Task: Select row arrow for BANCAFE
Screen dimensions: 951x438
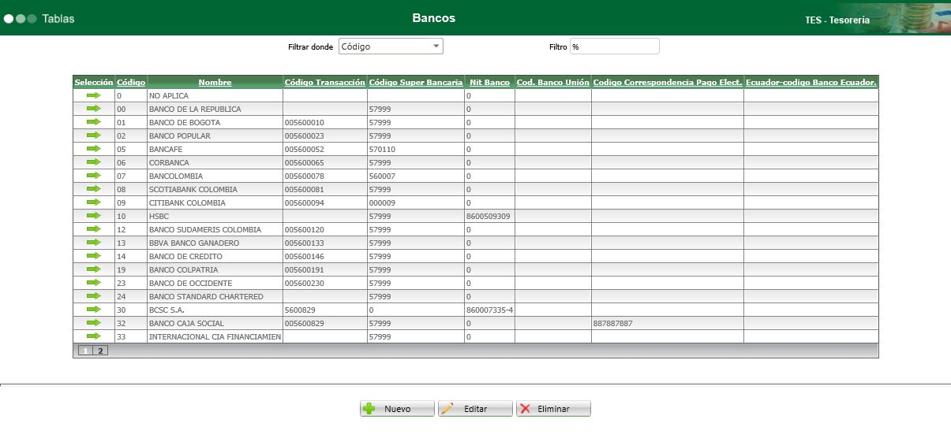Action: tap(94, 149)
